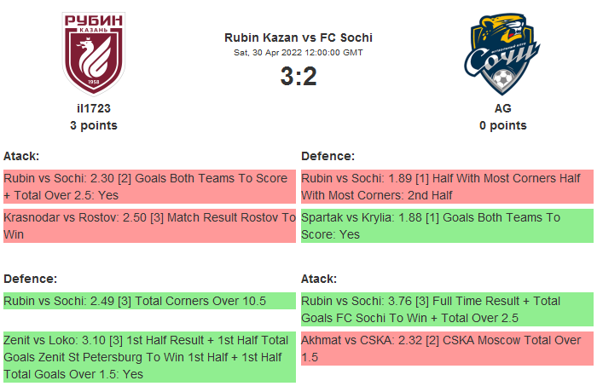Select the Zenit vs Loko bet row

tap(149, 356)
